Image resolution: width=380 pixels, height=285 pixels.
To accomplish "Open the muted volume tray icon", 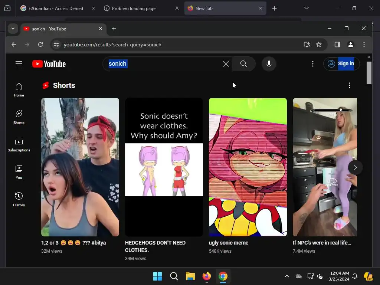I will click(320, 276).
